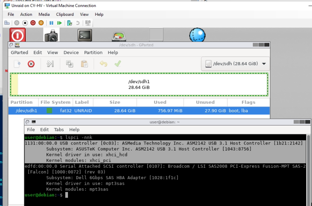Turn off the VM with the stop icon
Screen dimensions: 312x206
click(x=25, y=23)
